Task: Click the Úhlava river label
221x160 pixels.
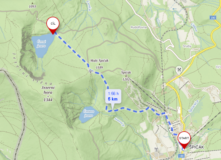Action: point(194,27)
